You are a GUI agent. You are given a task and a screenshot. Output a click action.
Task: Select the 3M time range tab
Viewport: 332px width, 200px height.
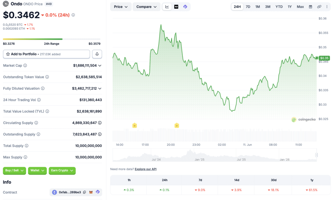[x=267, y=7]
